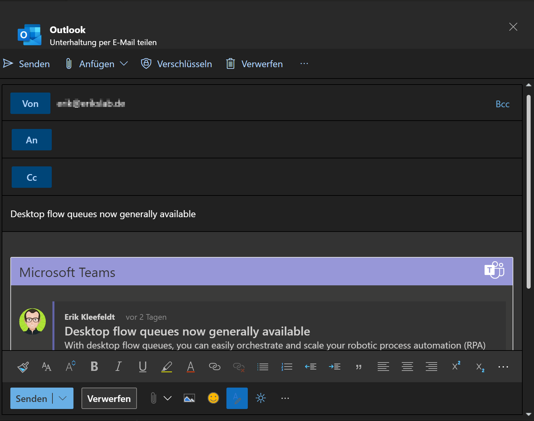Click the numbered list icon

[287, 367]
